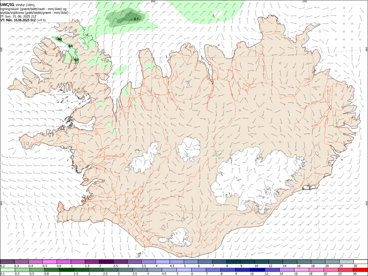
Task: Pick lower legend swatch between 0.5 and 0.8
Action: tap(37, 270)
